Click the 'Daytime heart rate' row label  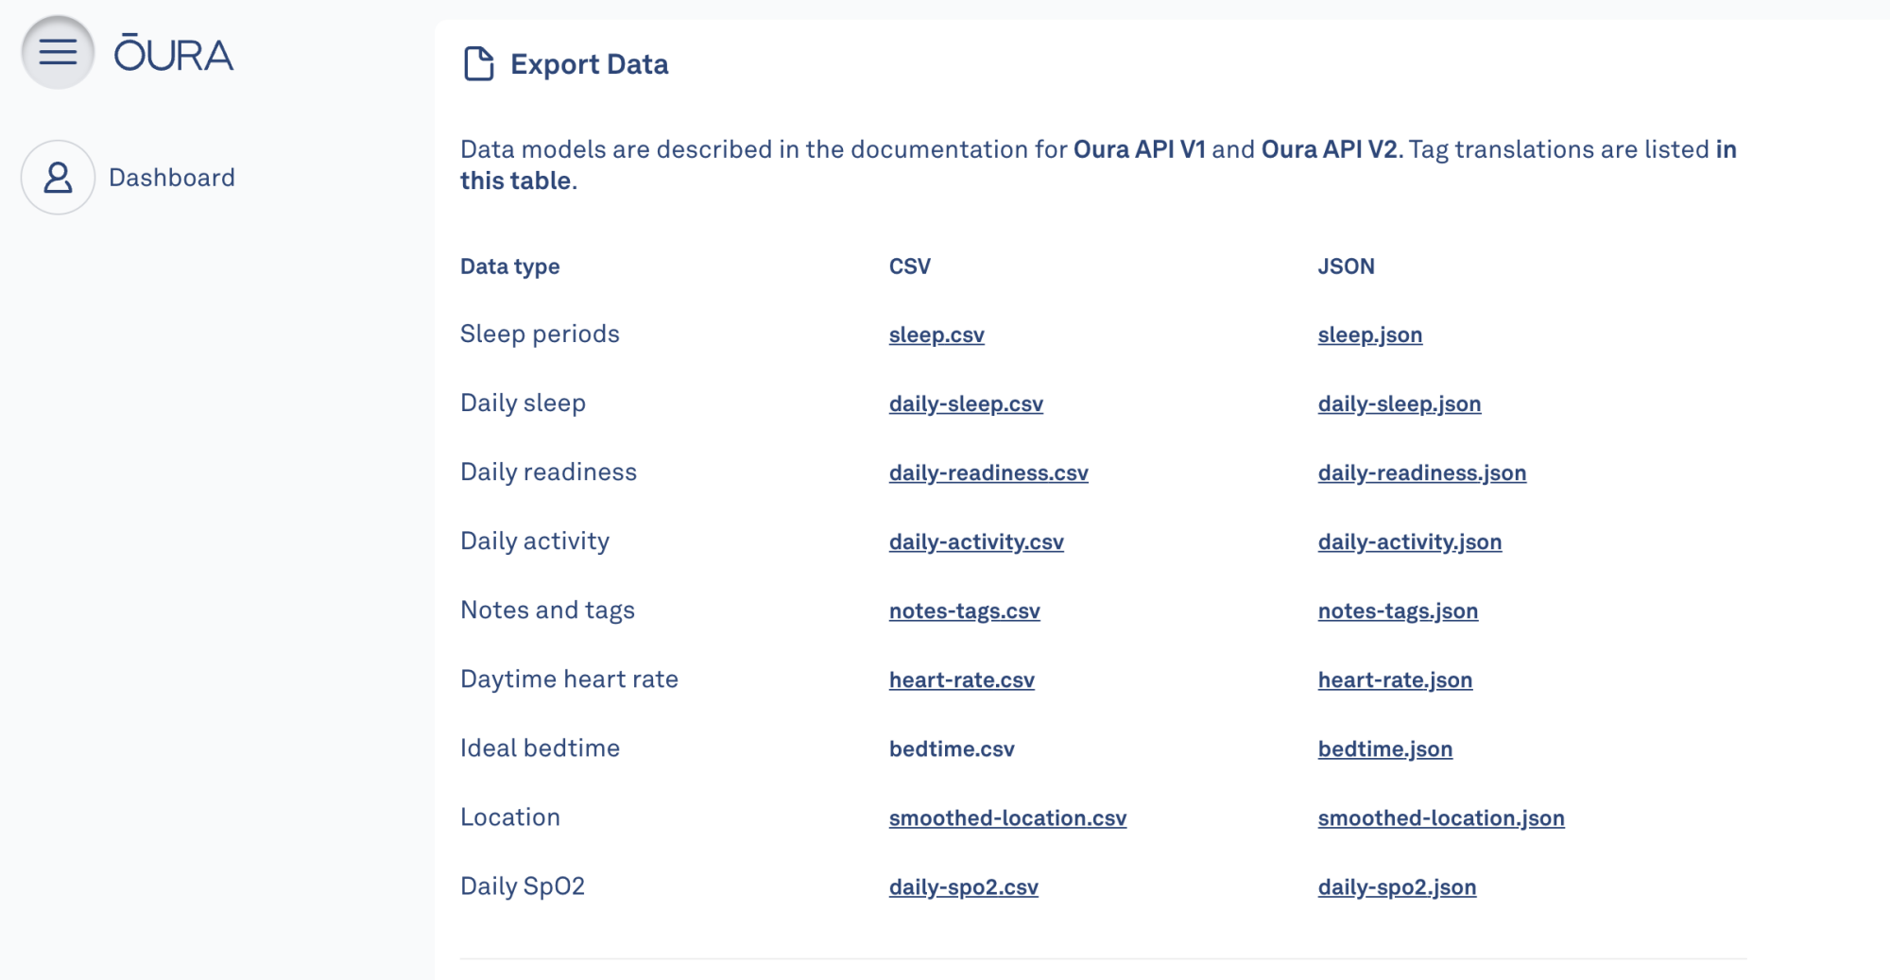569,679
